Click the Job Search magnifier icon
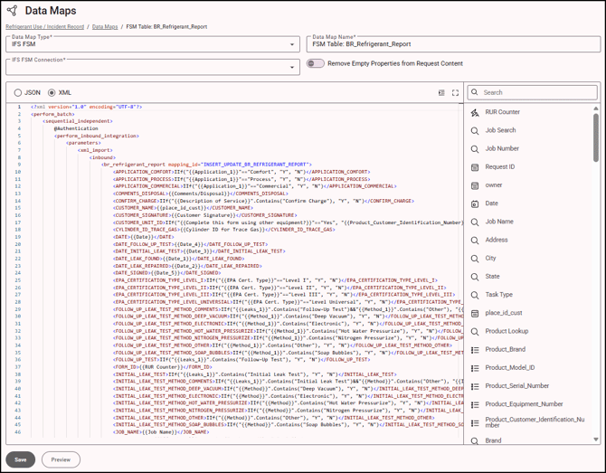Screen dimensions: 606x473 475,130
